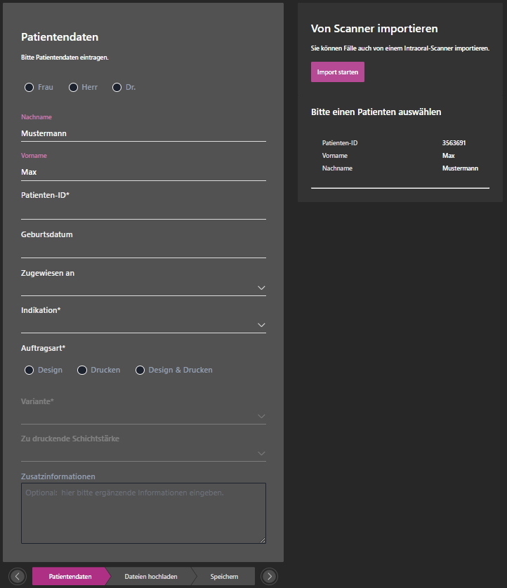Go to the Dateien hochladen step

151,577
